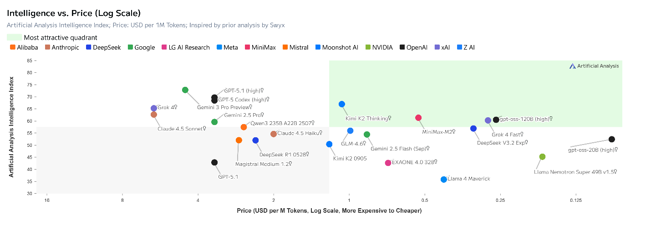Click the Claude 4.5 Sonnet data point
This screenshot has width=651, height=235.
point(154,115)
